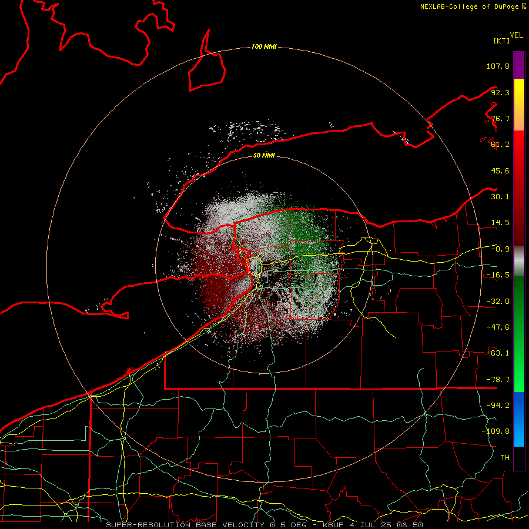The image size is (529, 529).
Task: Click the blue segment of the velocity color bar
Action: 519,419
